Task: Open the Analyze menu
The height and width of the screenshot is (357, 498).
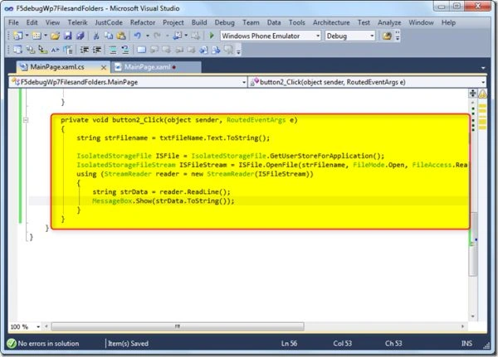Action: (x=389, y=22)
